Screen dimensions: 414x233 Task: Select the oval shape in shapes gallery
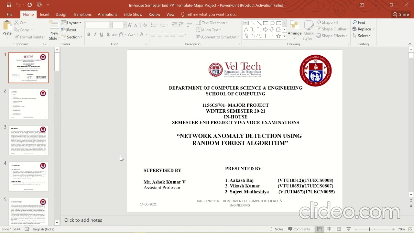pos(272,23)
